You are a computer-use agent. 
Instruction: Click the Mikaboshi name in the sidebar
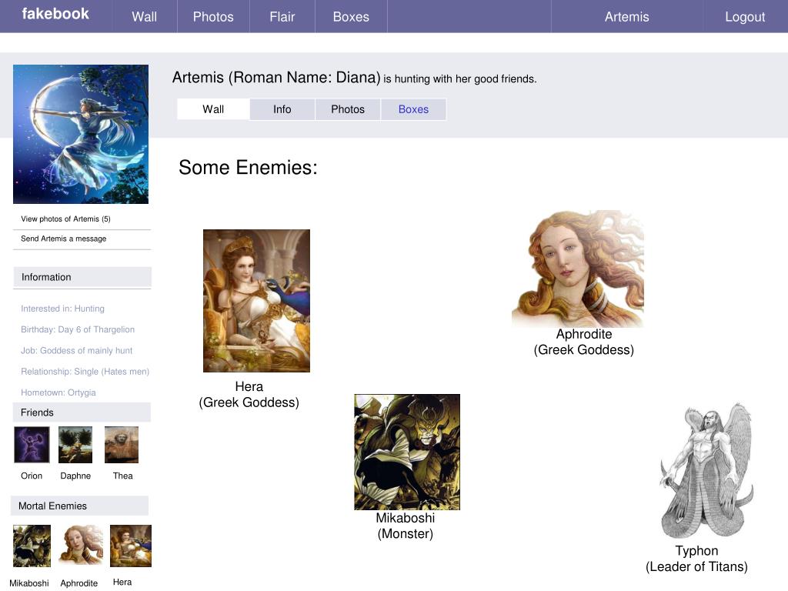[29, 583]
